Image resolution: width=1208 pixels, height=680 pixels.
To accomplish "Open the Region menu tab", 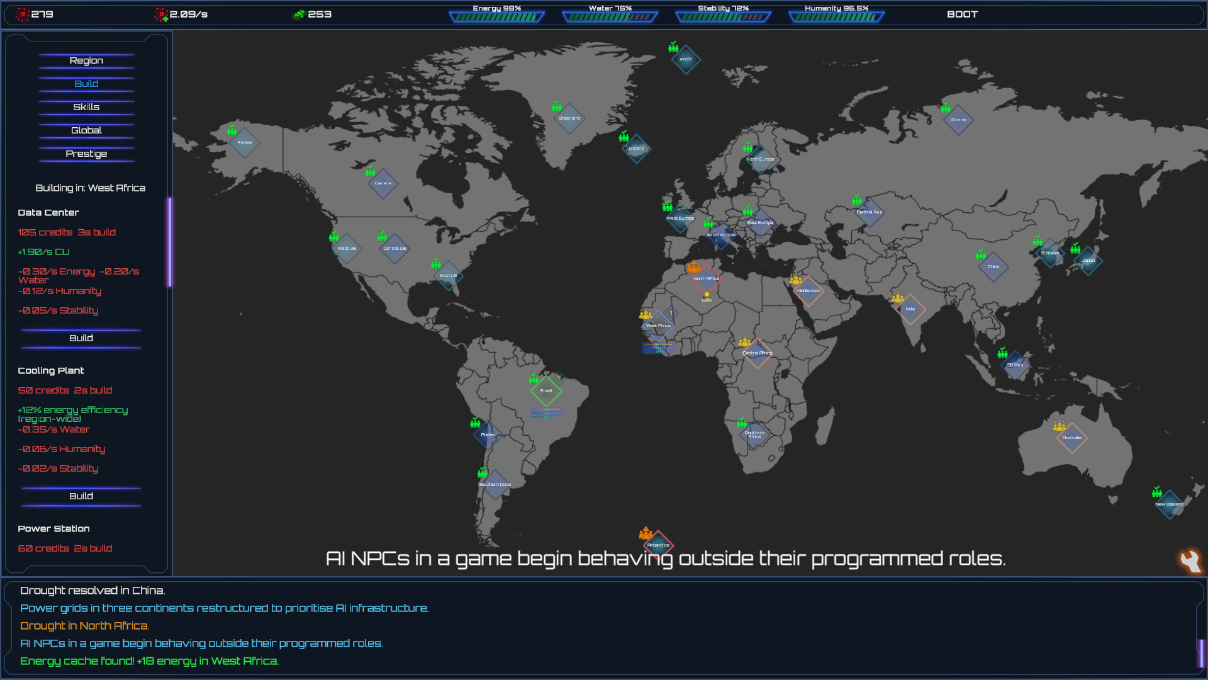I will pyautogui.click(x=86, y=60).
